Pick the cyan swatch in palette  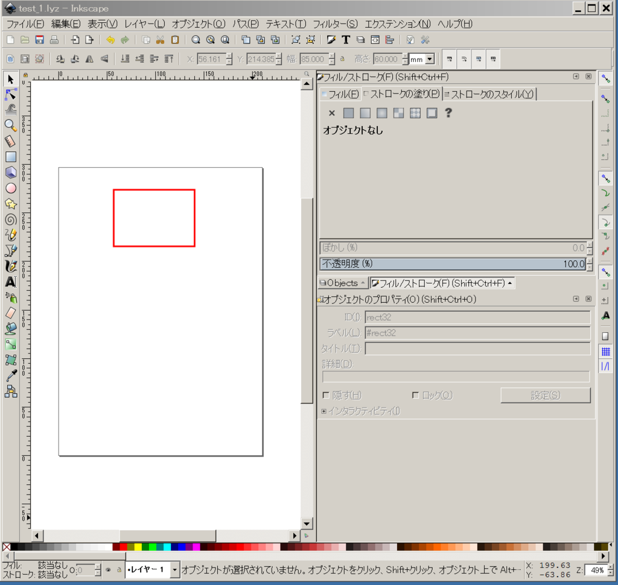coord(167,547)
